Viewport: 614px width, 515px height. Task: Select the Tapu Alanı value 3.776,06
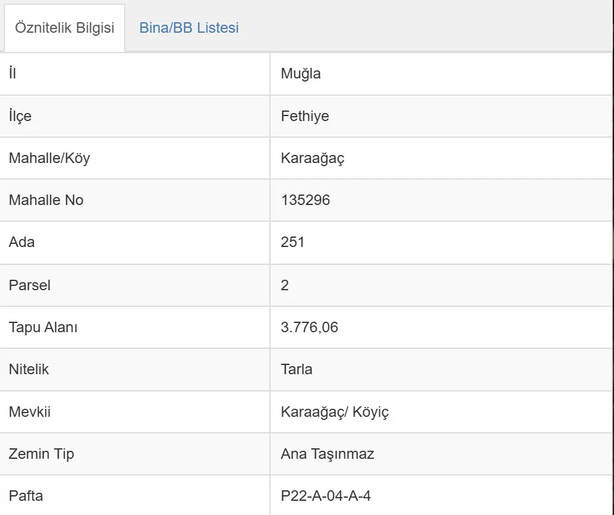309,327
